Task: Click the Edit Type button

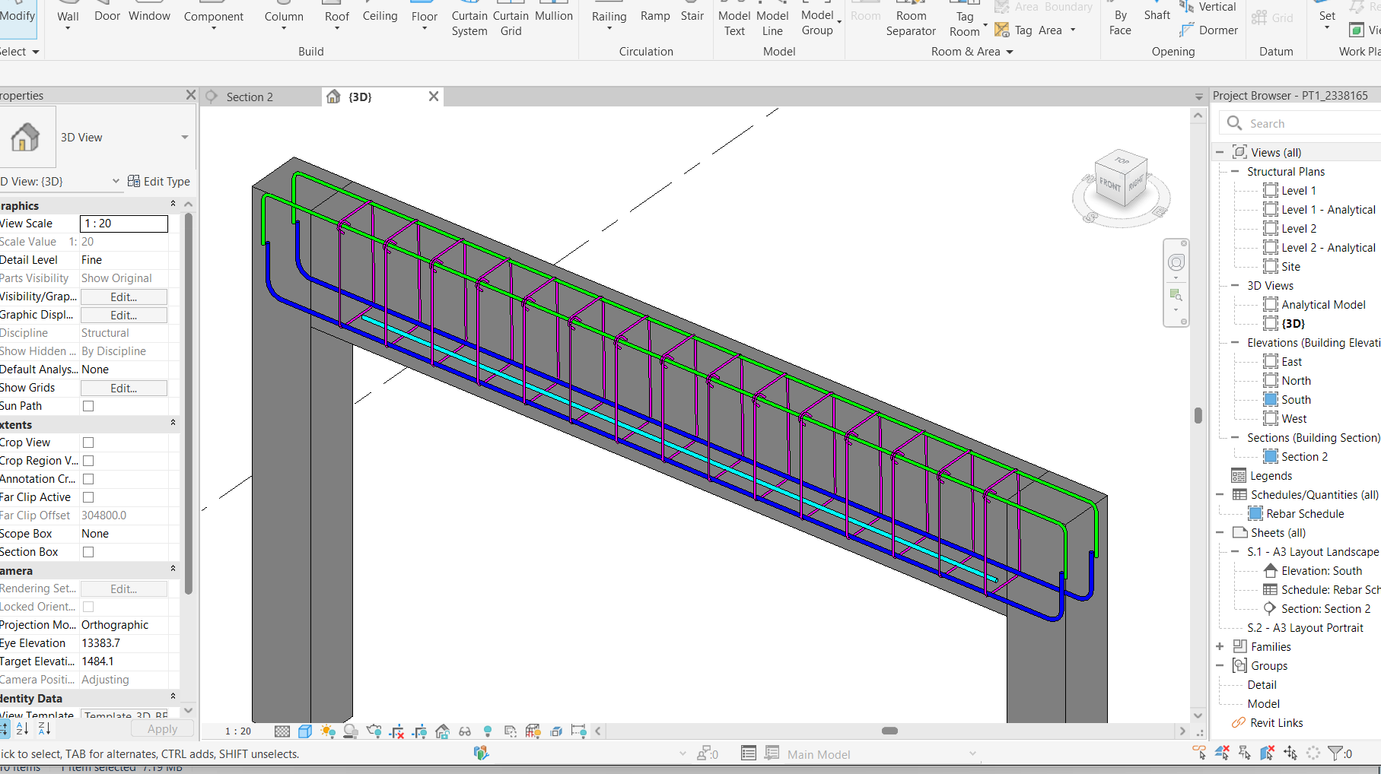Action: click(159, 182)
